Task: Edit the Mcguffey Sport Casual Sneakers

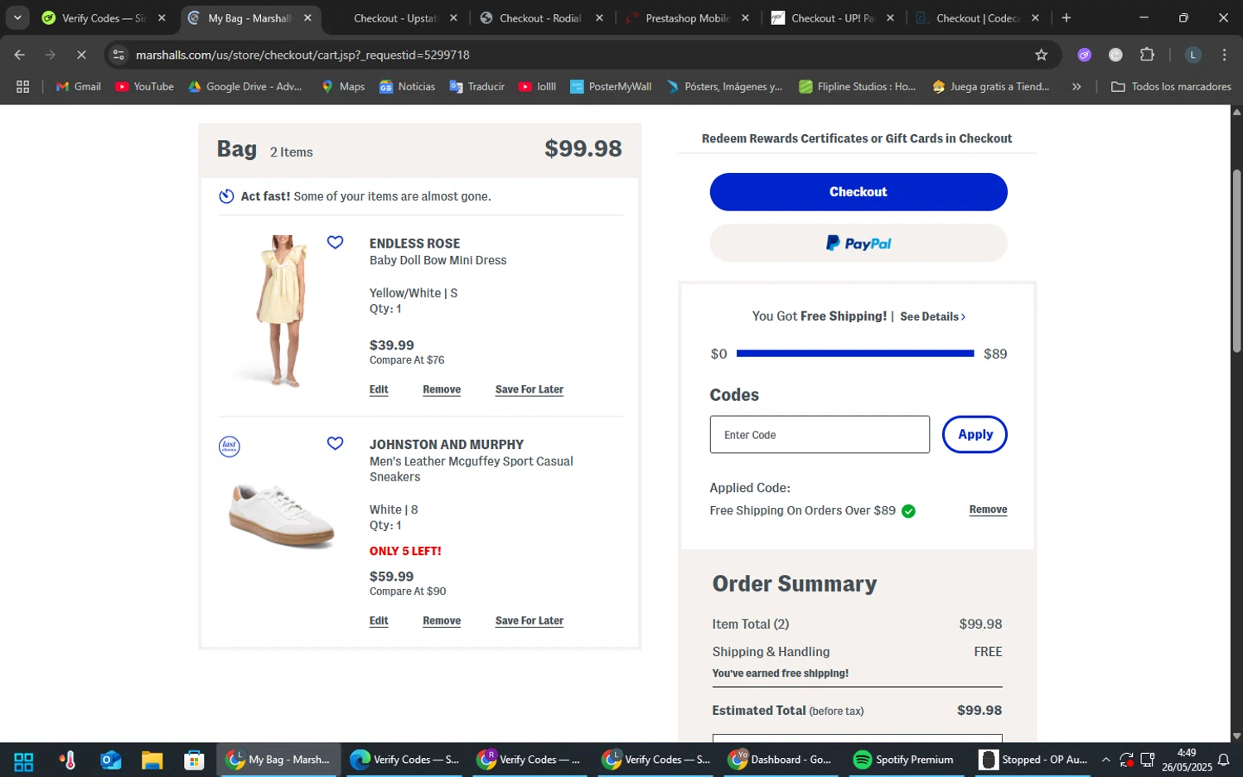Action: point(379,620)
